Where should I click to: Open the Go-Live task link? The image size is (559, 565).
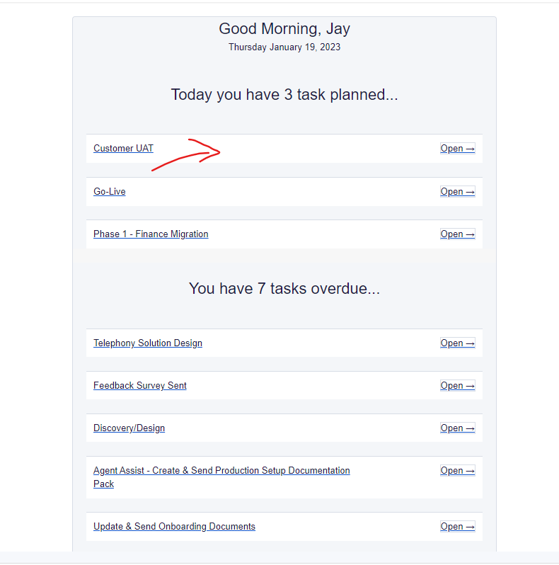pos(110,192)
